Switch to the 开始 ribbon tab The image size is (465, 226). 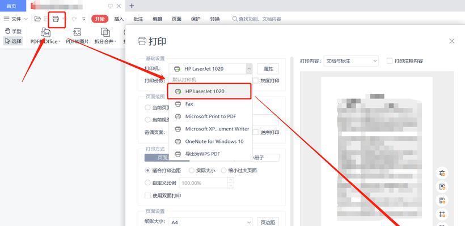point(100,19)
